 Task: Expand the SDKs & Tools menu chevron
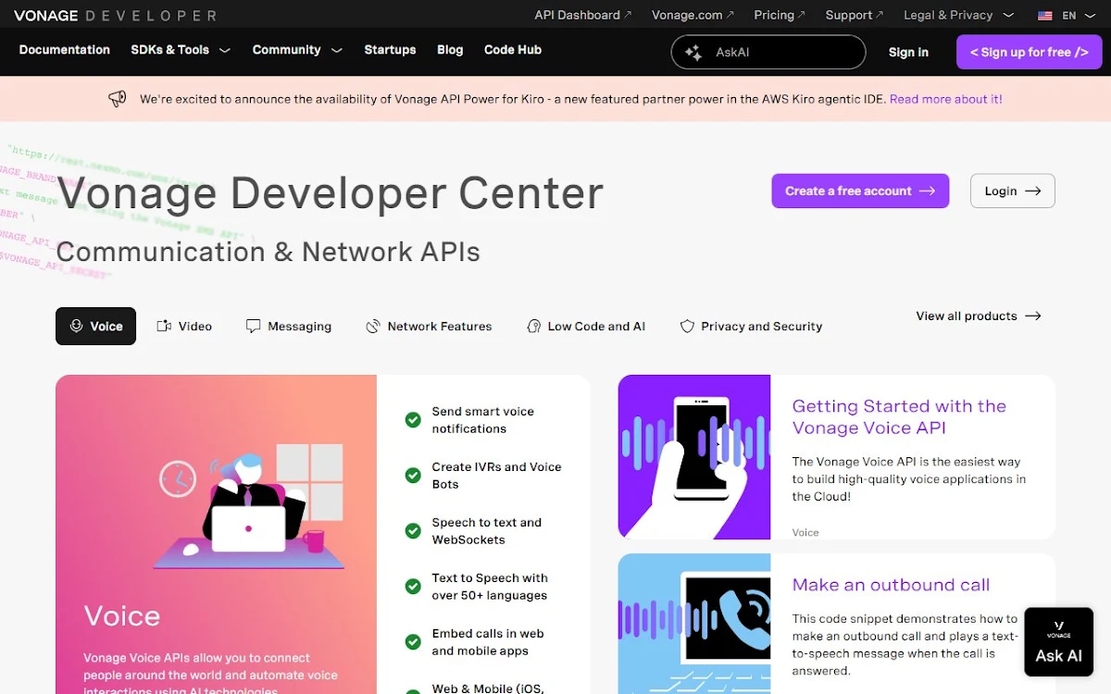click(x=225, y=51)
